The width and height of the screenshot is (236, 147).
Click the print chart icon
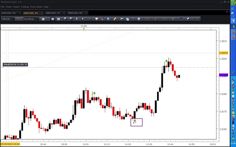tap(102, 19)
